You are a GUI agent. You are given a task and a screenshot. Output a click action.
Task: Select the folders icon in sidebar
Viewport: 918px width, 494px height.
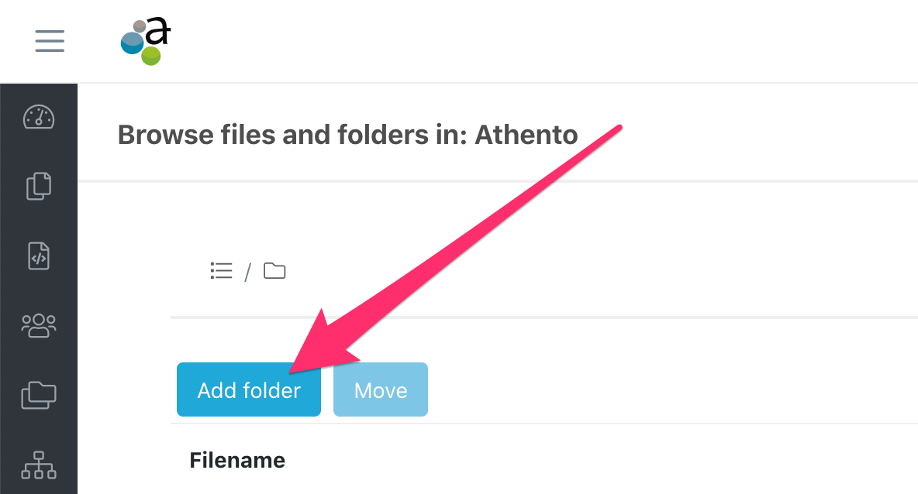click(x=39, y=395)
